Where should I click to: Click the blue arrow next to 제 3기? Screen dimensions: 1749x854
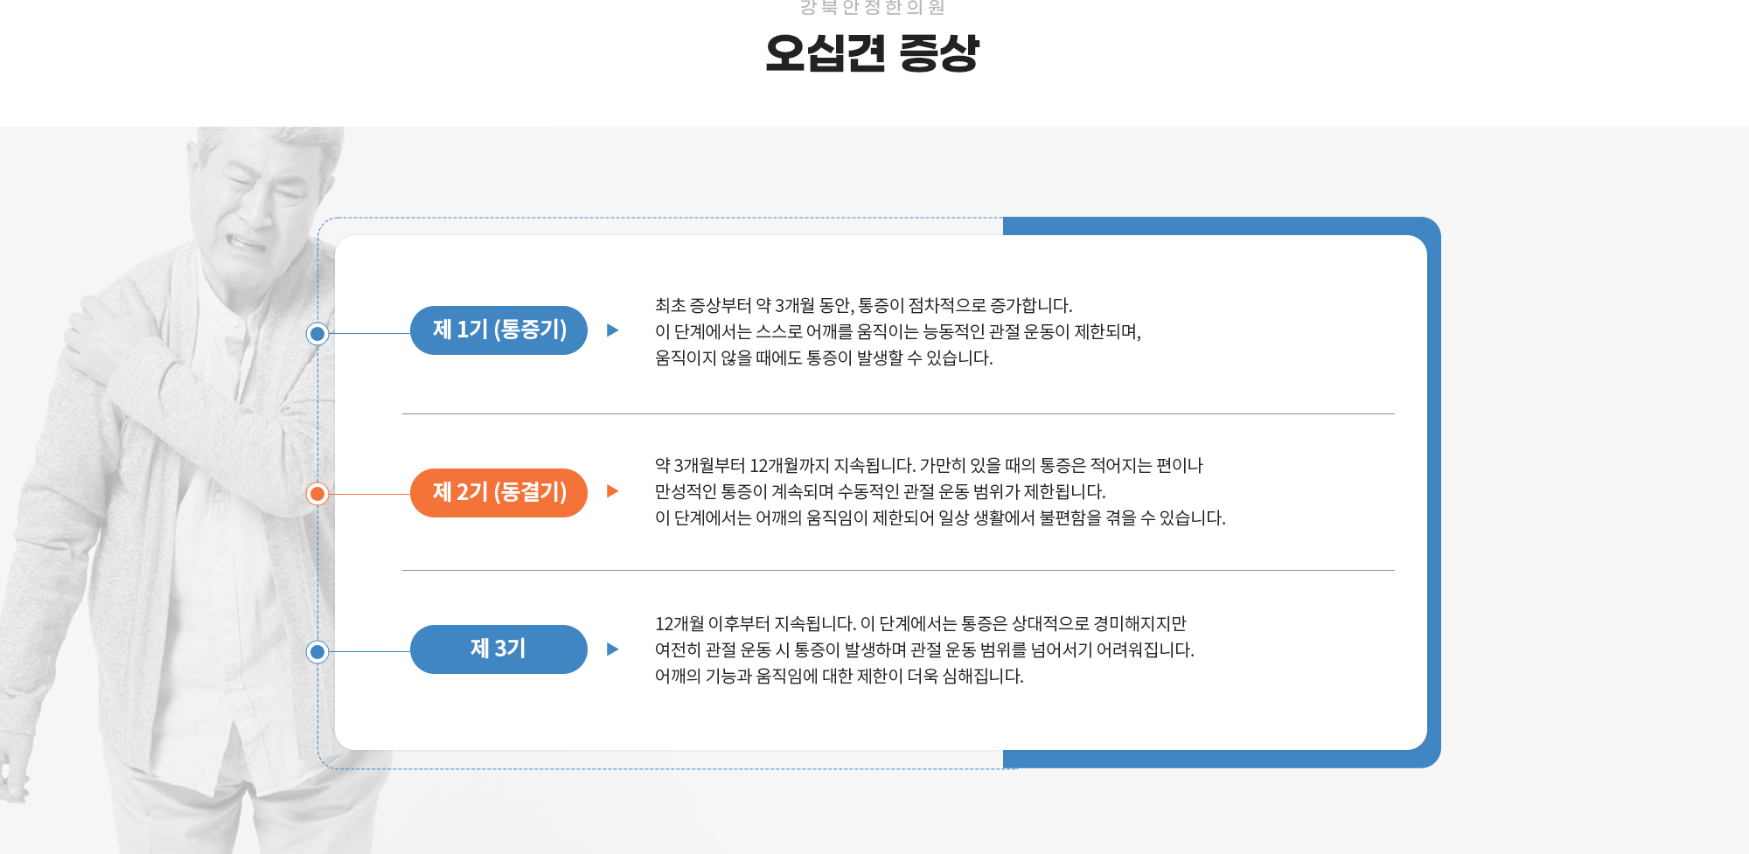coord(613,649)
